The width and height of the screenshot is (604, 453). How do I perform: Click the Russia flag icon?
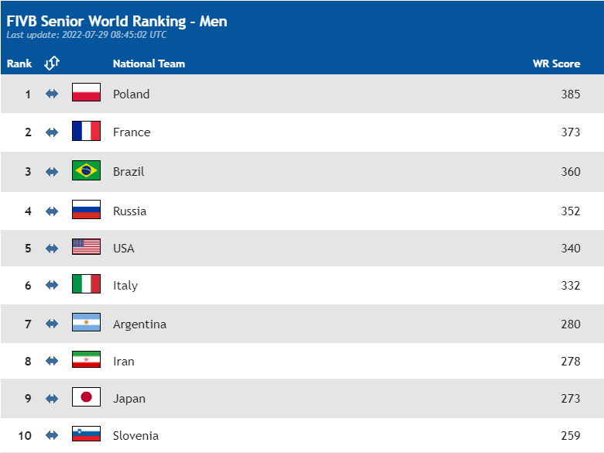click(x=86, y=210)
